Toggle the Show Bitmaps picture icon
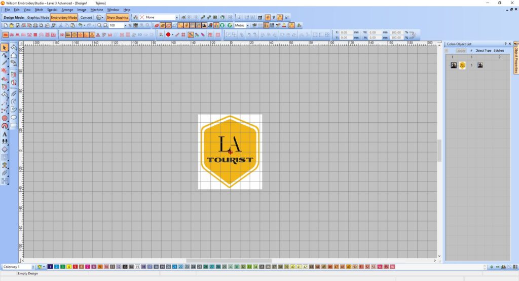Image resolution: width=519 pixels, height=281 pixels. pos(204,25)
